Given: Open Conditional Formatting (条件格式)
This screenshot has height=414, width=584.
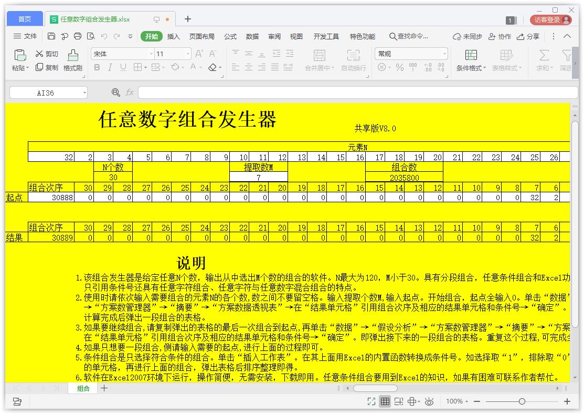Looking at the screenshot, I should [471, 60].
